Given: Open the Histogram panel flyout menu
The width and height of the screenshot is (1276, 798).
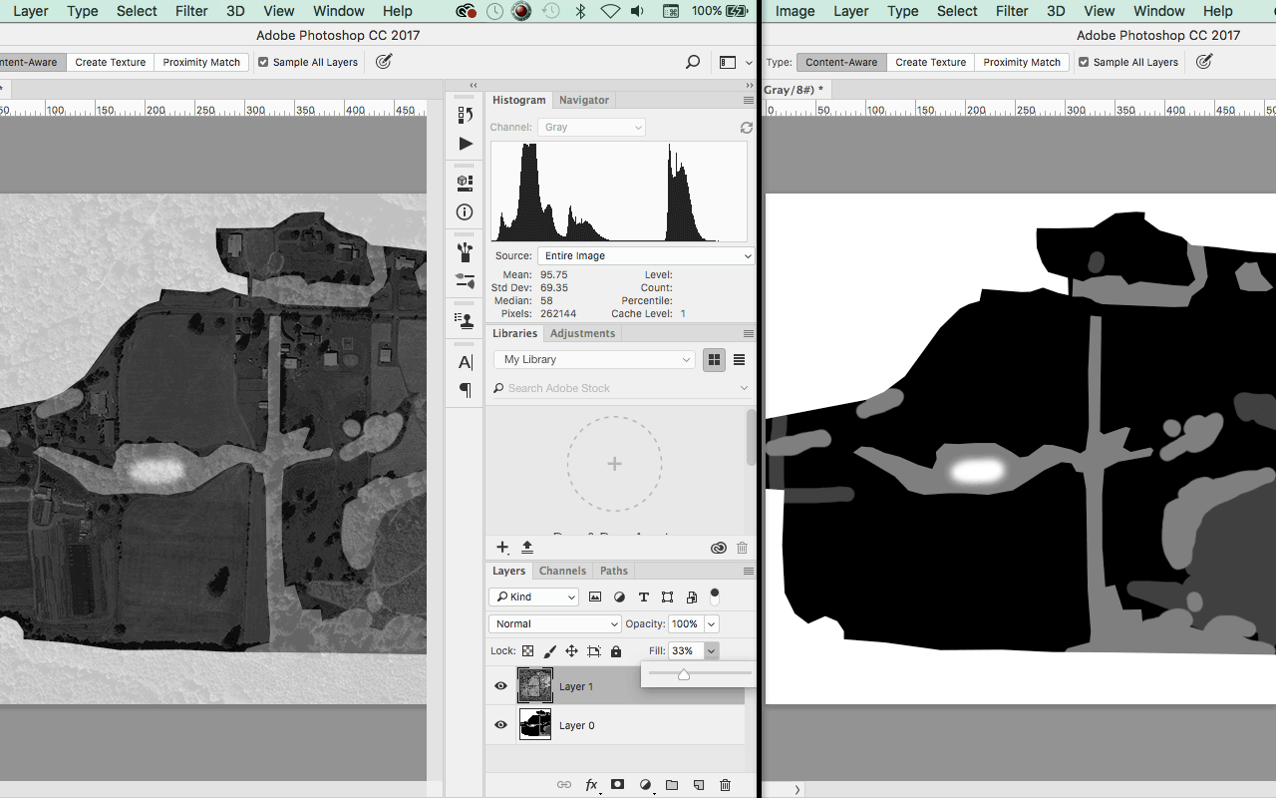Looking at the screenshot, I should pyautogui.click(x=749, y=101).
